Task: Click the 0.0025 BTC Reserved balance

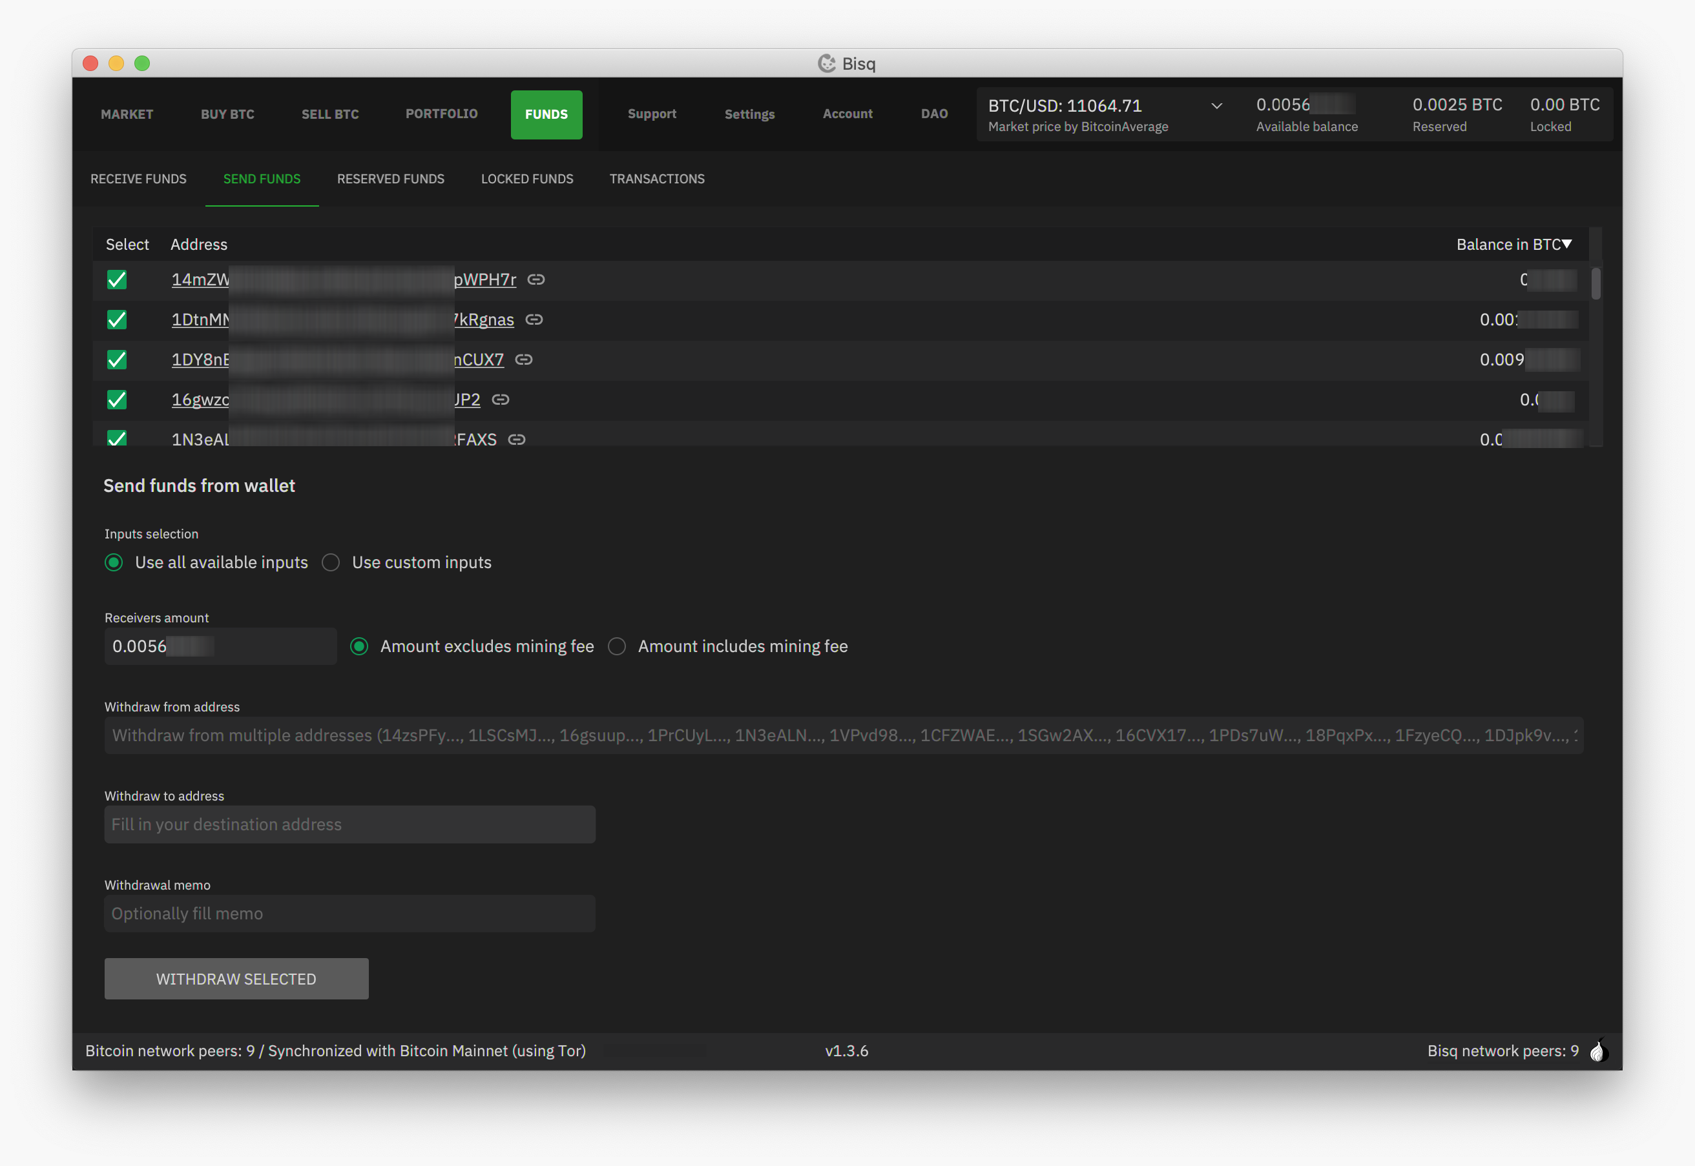Action: click(x=1457, y=115)
